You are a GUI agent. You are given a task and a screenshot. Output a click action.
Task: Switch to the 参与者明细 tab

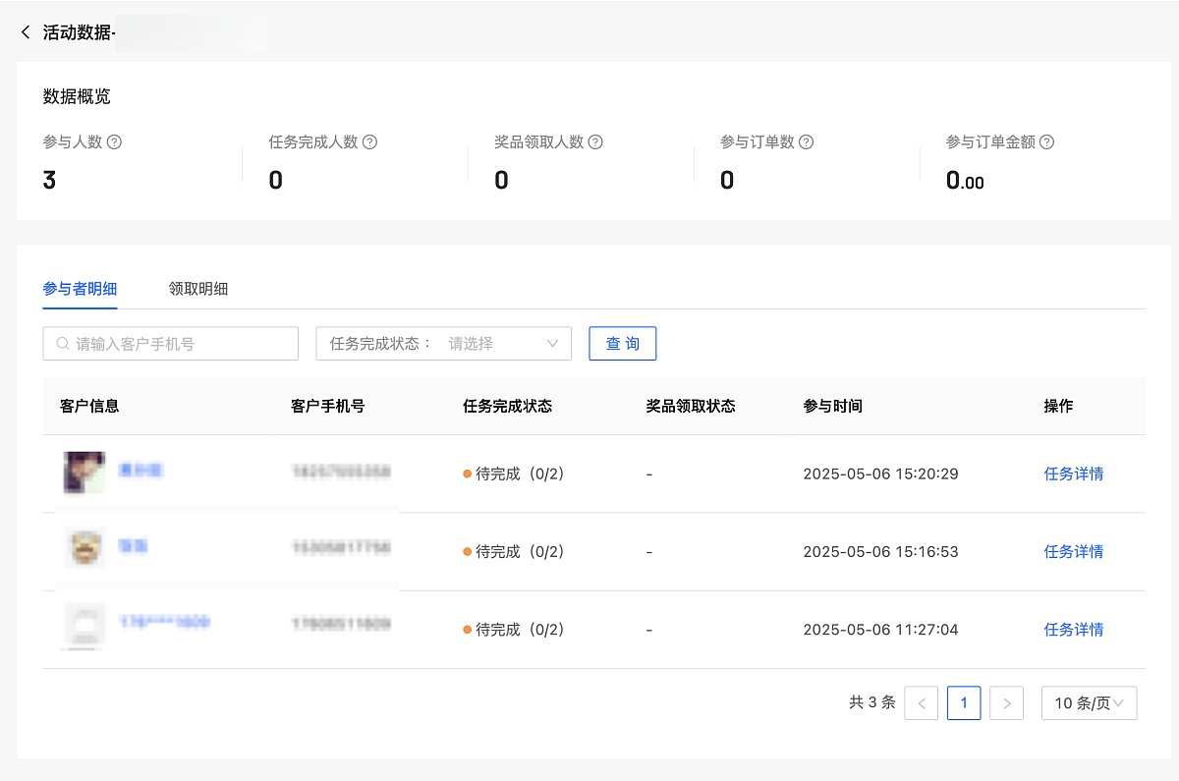81,289
